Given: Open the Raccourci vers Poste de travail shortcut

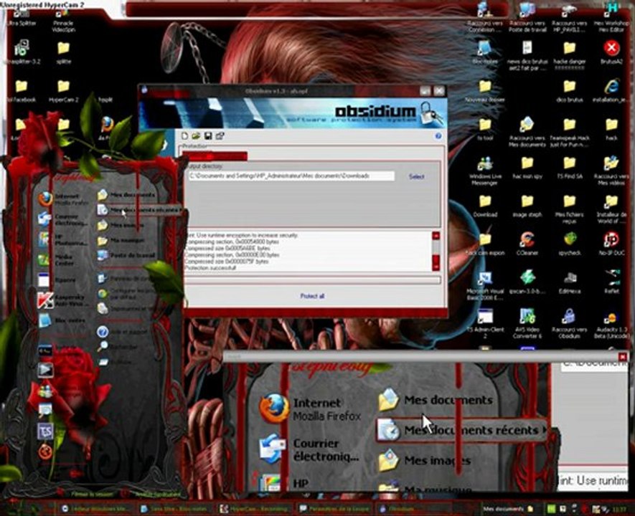Looking at the screenshot, I should tap(527, 18).
